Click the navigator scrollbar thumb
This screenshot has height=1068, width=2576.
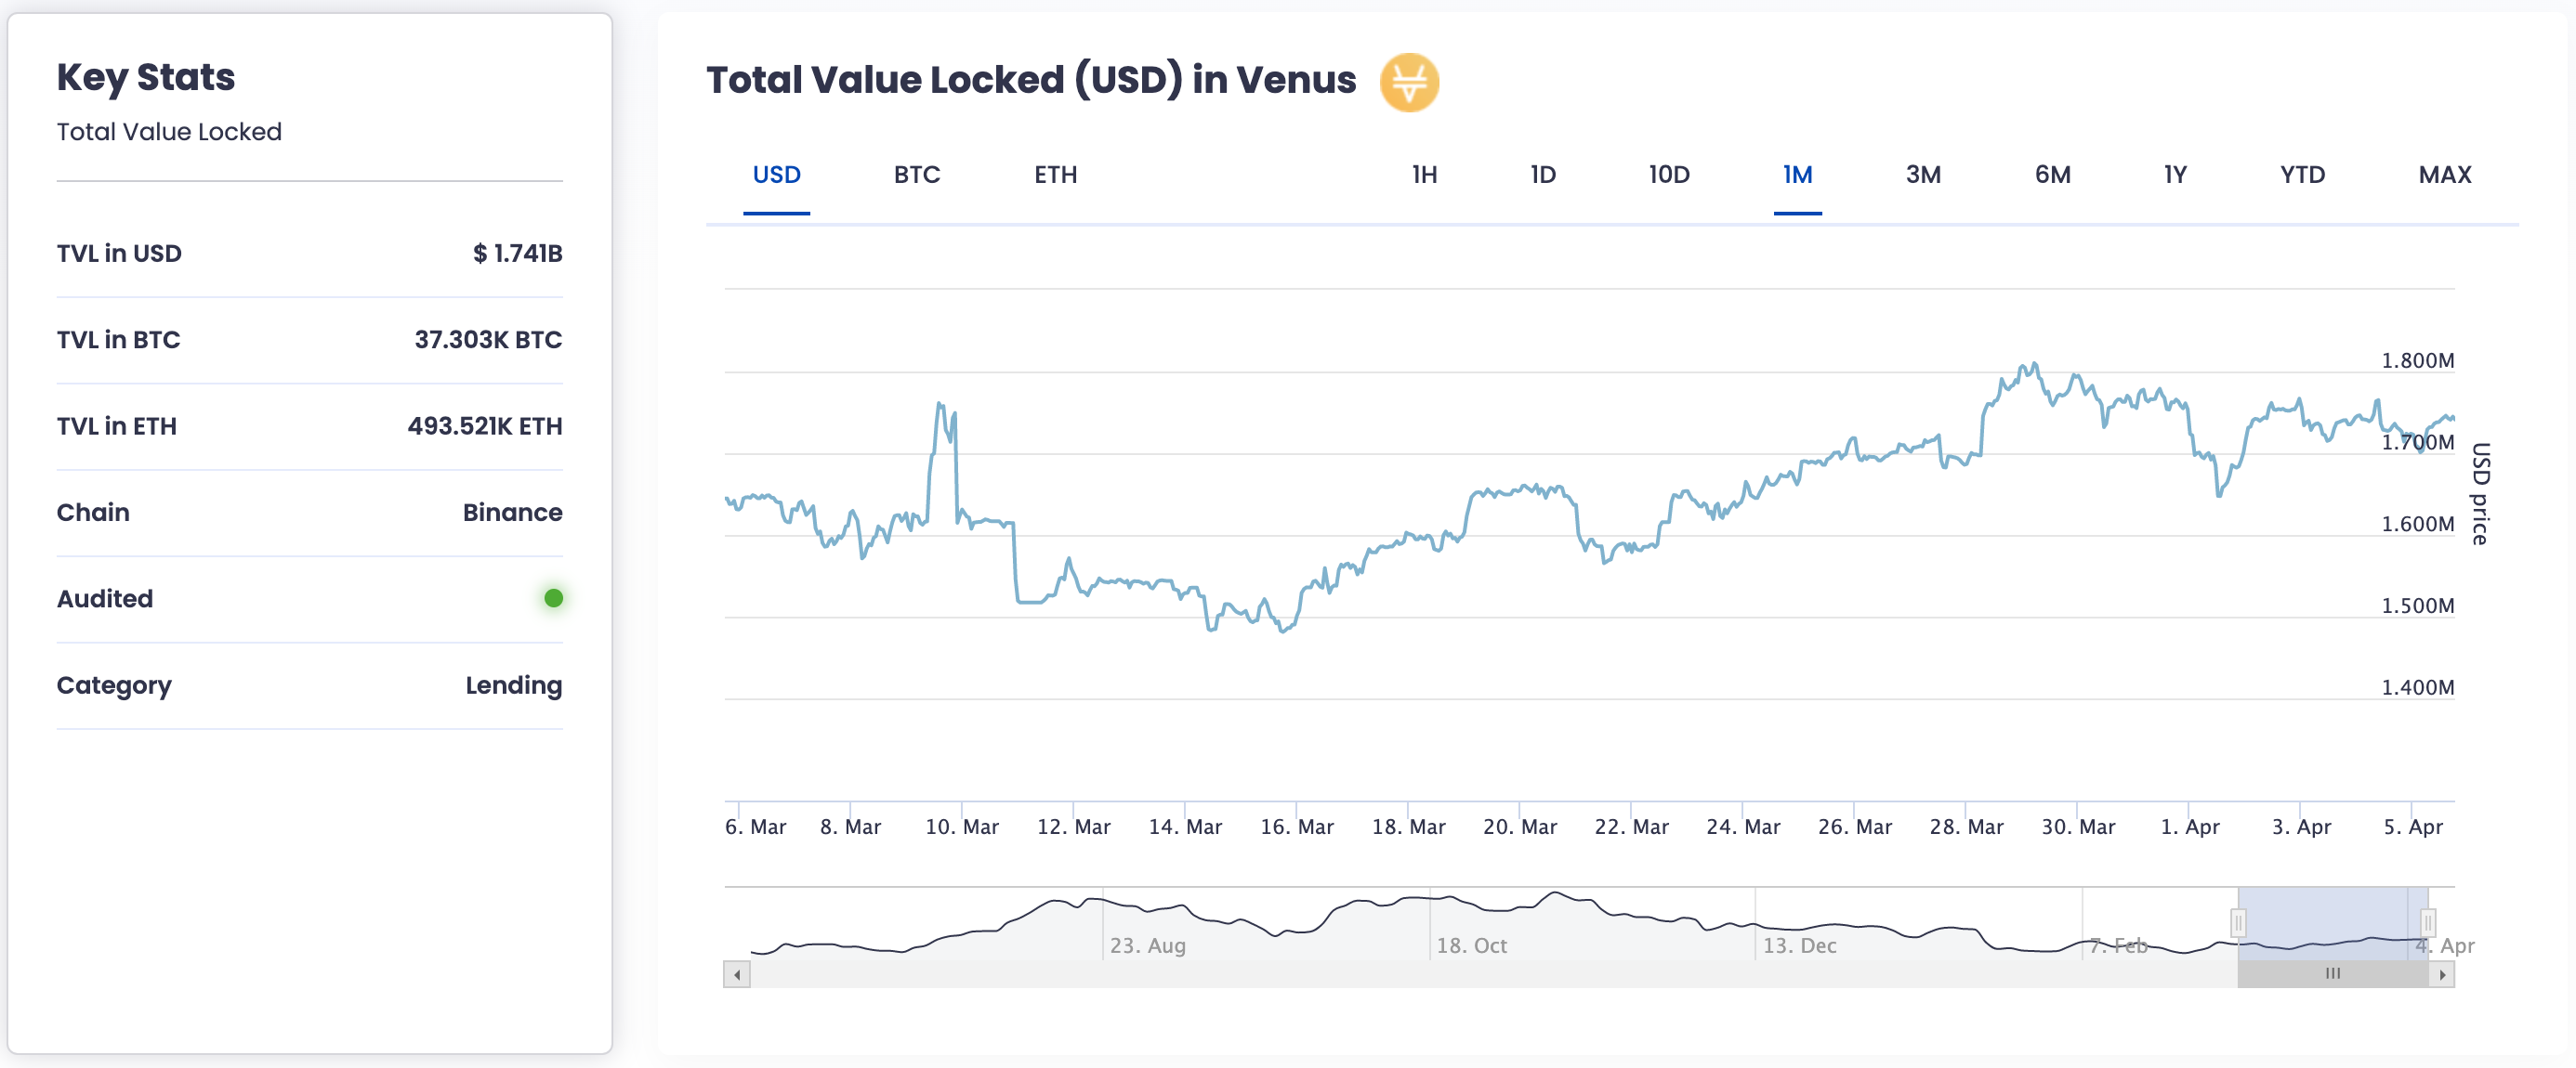(2333, 974)
